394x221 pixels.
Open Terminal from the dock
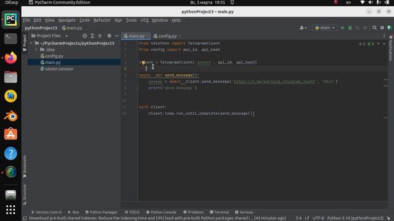(x=10, y=39)
